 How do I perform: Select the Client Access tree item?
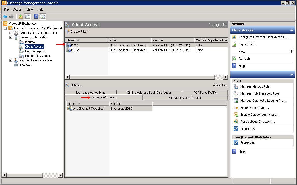pyautogui.click(x=34, y=47)
